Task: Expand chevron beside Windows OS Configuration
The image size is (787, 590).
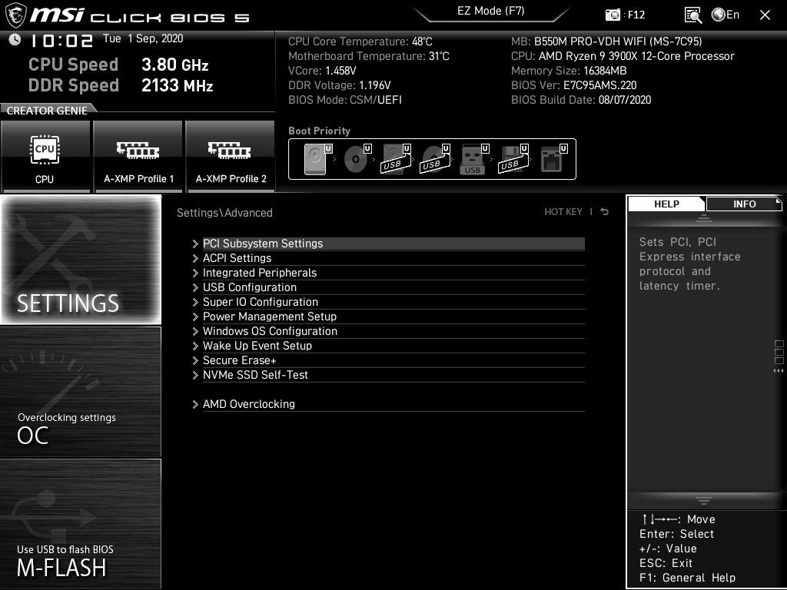Action: (195, 331)
